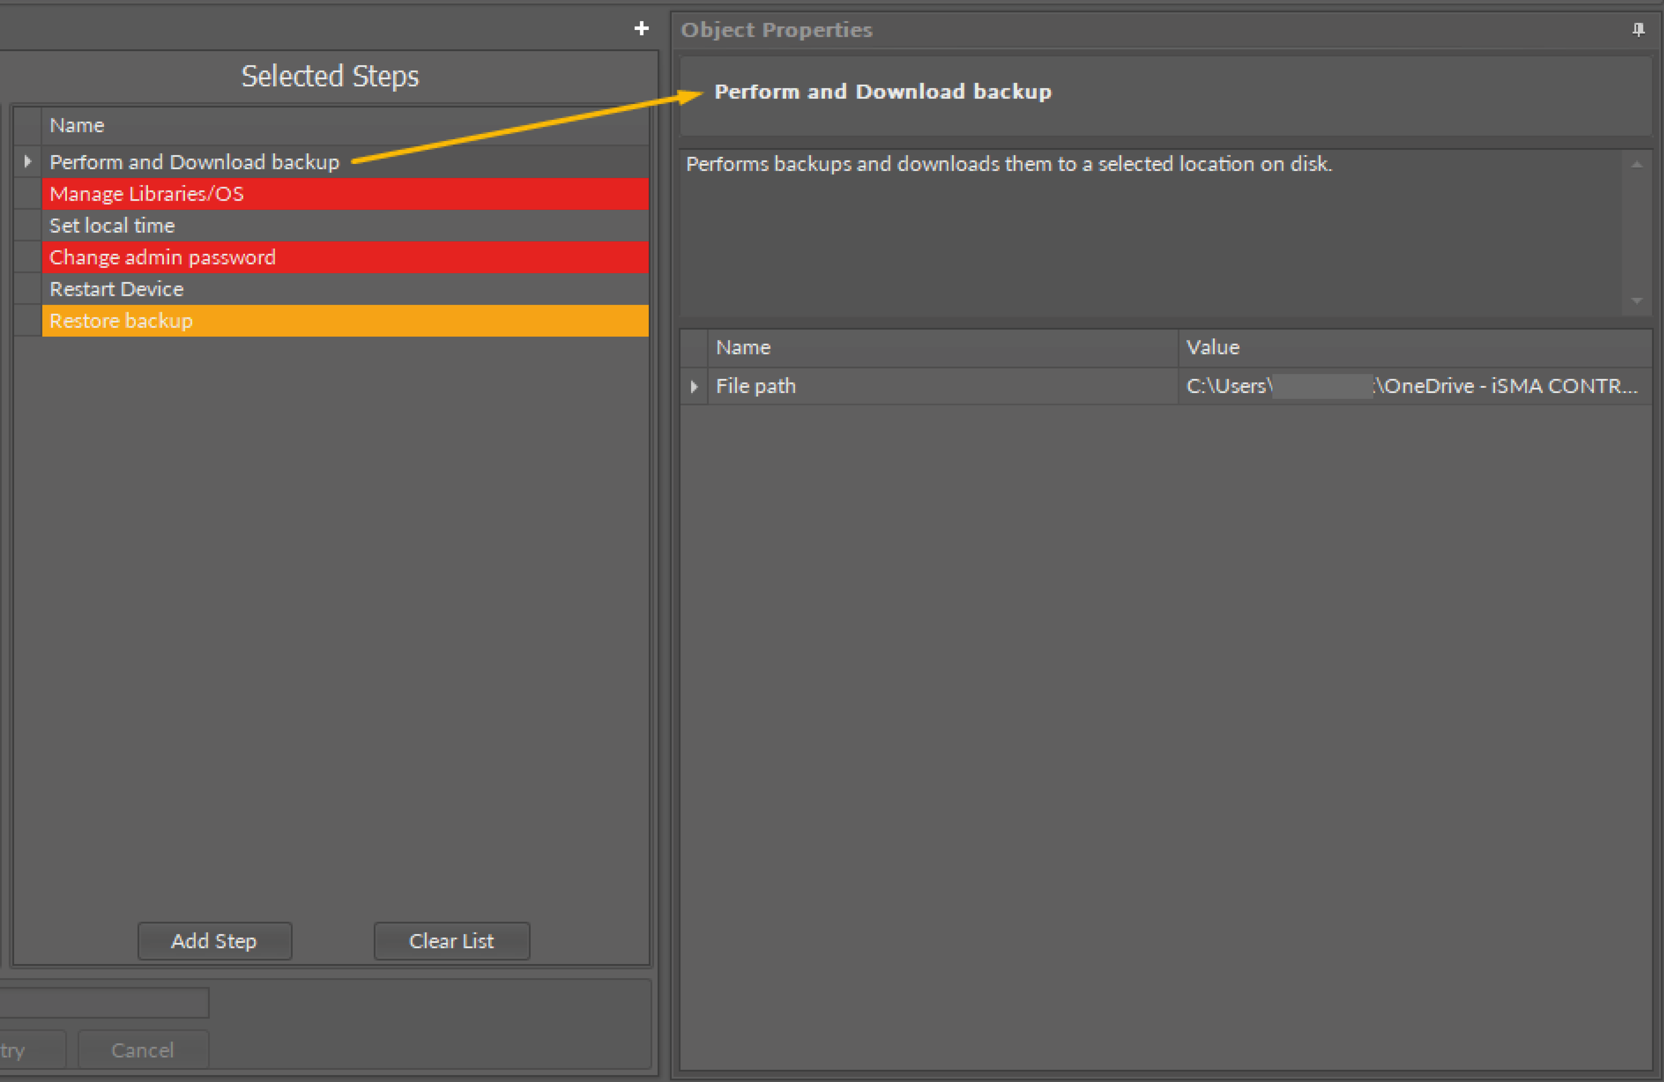Screen dimensions: 1664x1082
Task: Click the Name header in Selected Steps
Action: [x=77, y=125]
